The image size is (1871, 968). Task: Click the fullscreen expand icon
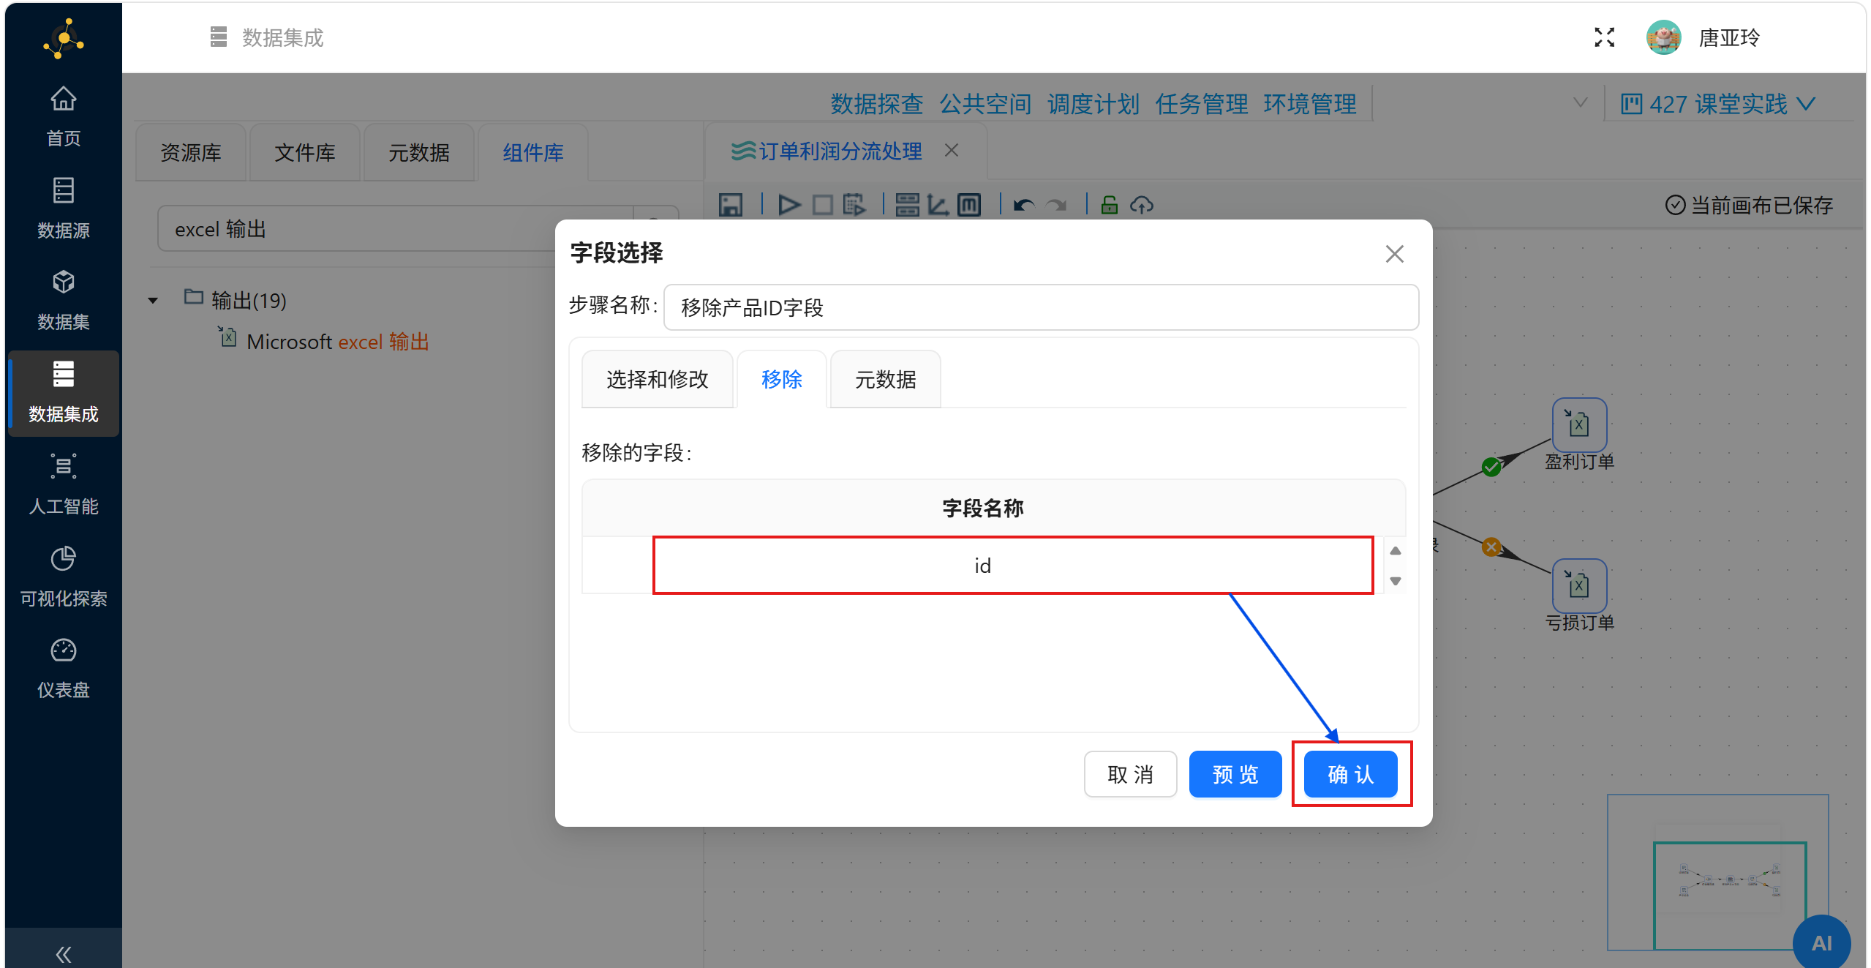tap(1603, 37)
